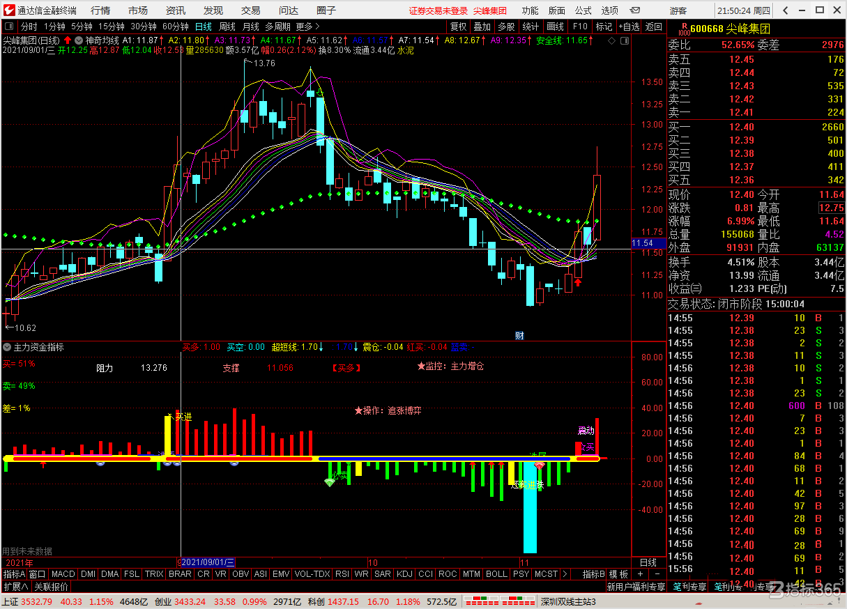This screenshot has width=847, height=609.
Task: Click the minus button at indicator tab end
Action: coord(657,574)
